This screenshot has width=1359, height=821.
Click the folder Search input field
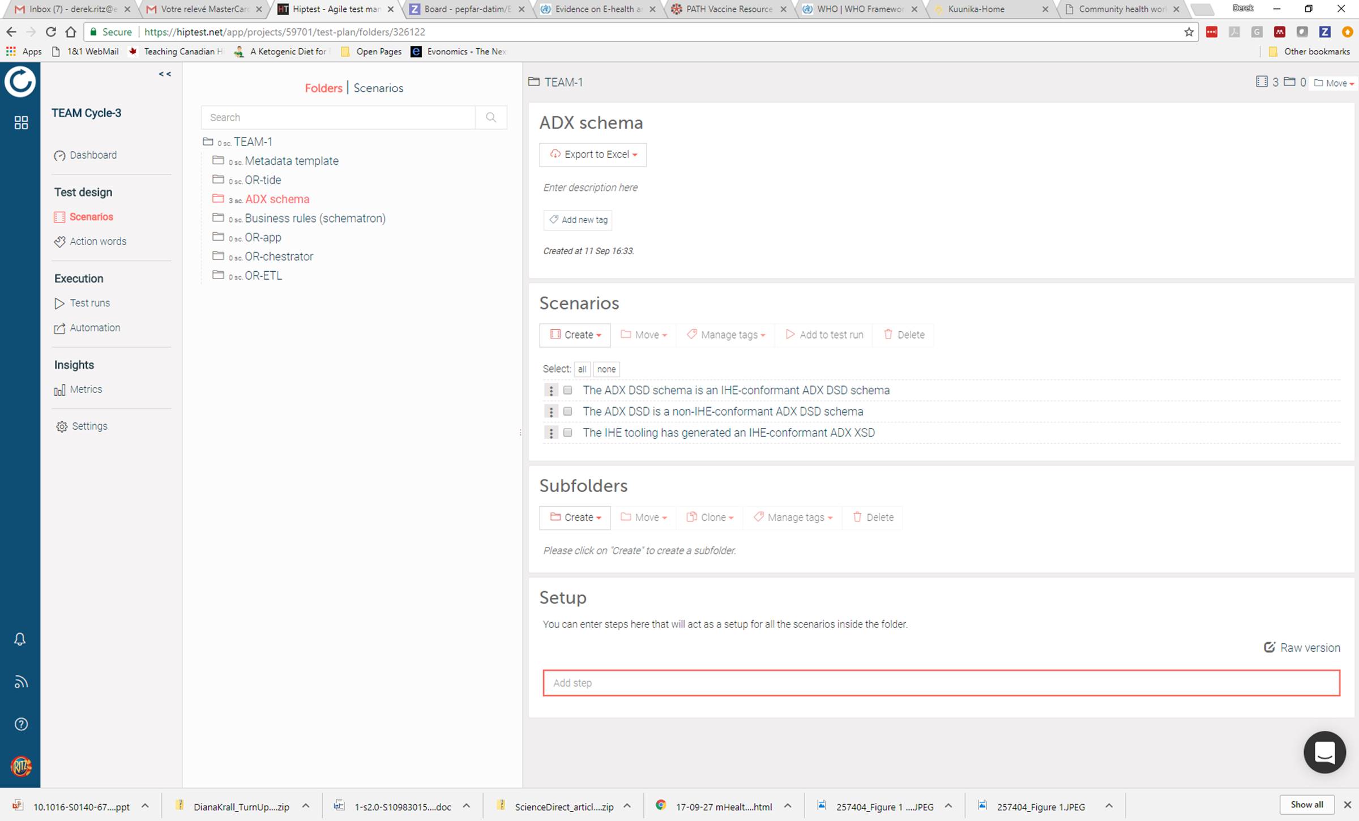point(338,117)
